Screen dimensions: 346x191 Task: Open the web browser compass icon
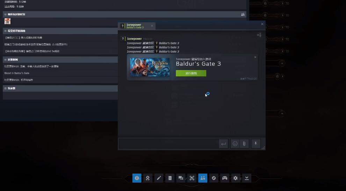pos(214,178)
